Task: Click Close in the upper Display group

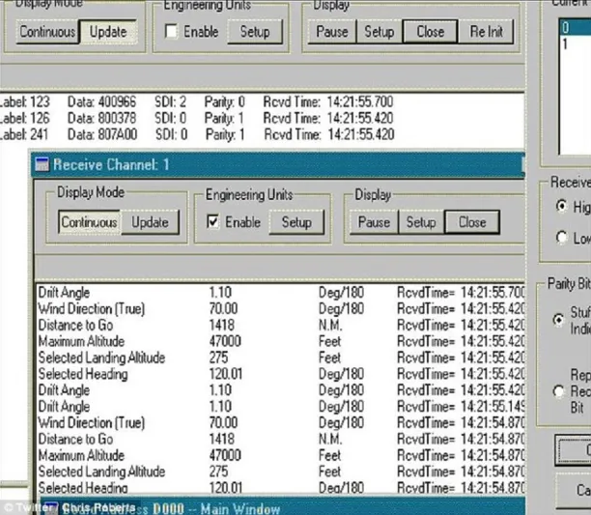Action: coord(430,32)
